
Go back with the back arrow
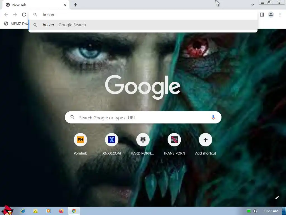pos(6,15)
